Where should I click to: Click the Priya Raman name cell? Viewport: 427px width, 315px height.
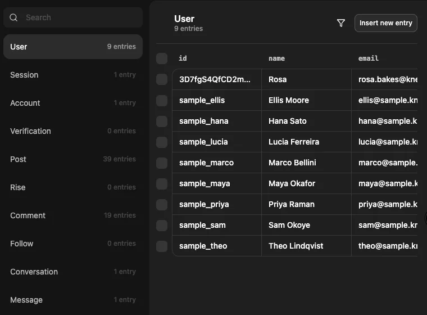point(306,204)
